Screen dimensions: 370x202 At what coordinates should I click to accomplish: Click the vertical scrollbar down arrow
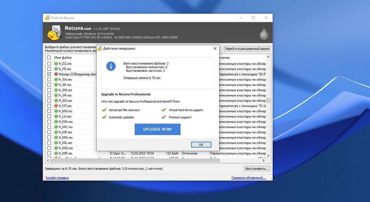tap(268, 156)
